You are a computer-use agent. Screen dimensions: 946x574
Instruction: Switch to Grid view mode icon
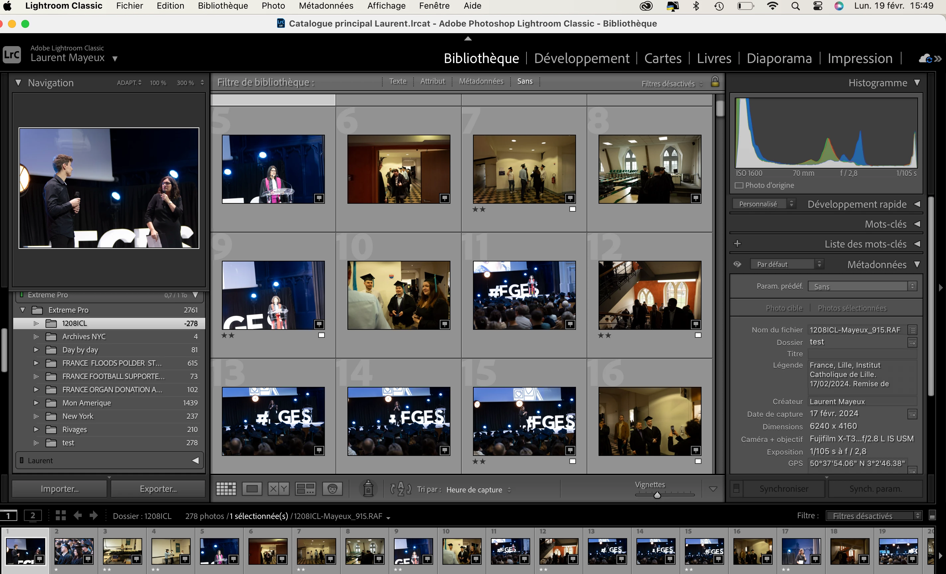[x=226, y=489]
